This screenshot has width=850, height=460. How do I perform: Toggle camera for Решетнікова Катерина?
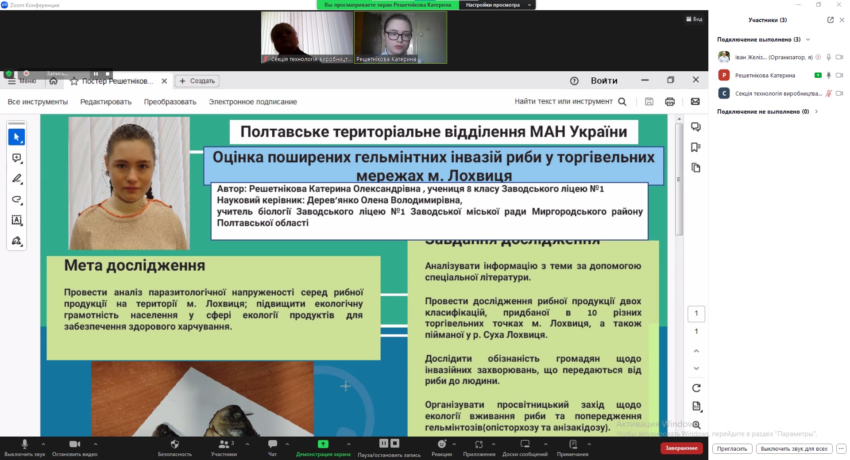point(839,75)
